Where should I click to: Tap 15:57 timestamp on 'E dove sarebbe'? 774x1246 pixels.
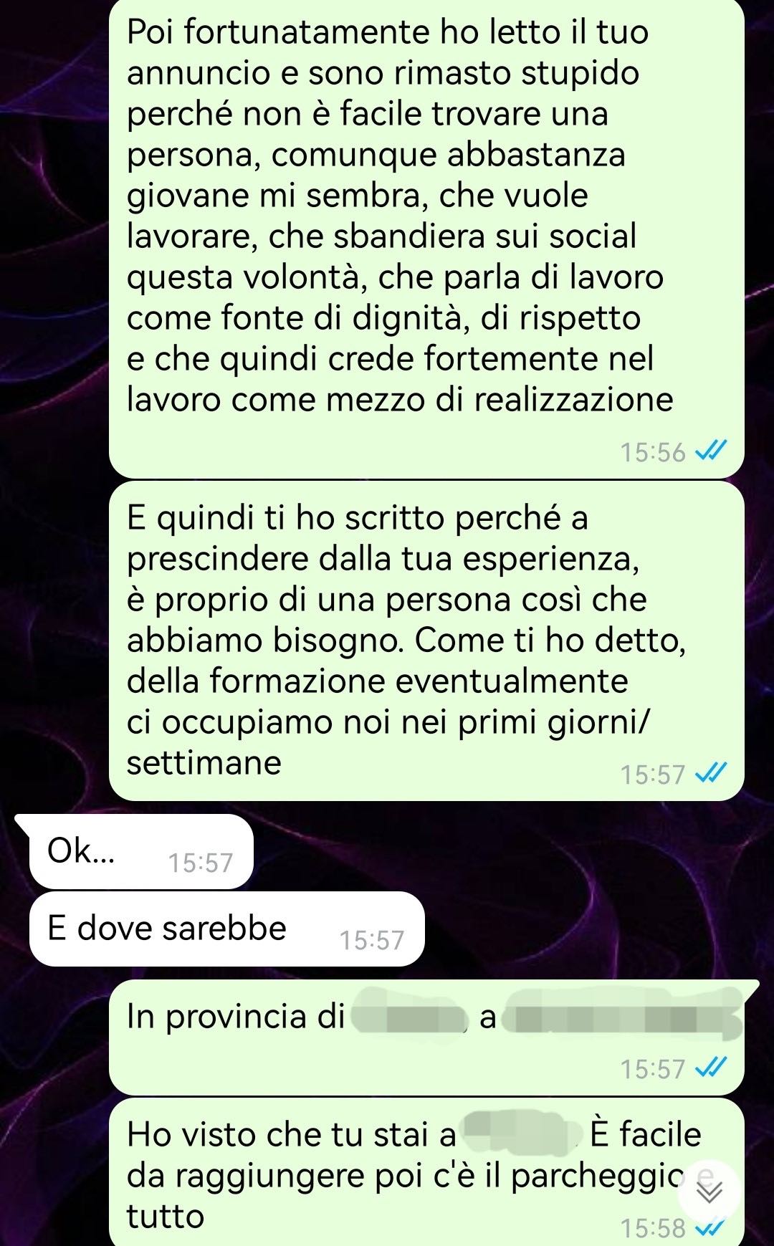(372, 940)
